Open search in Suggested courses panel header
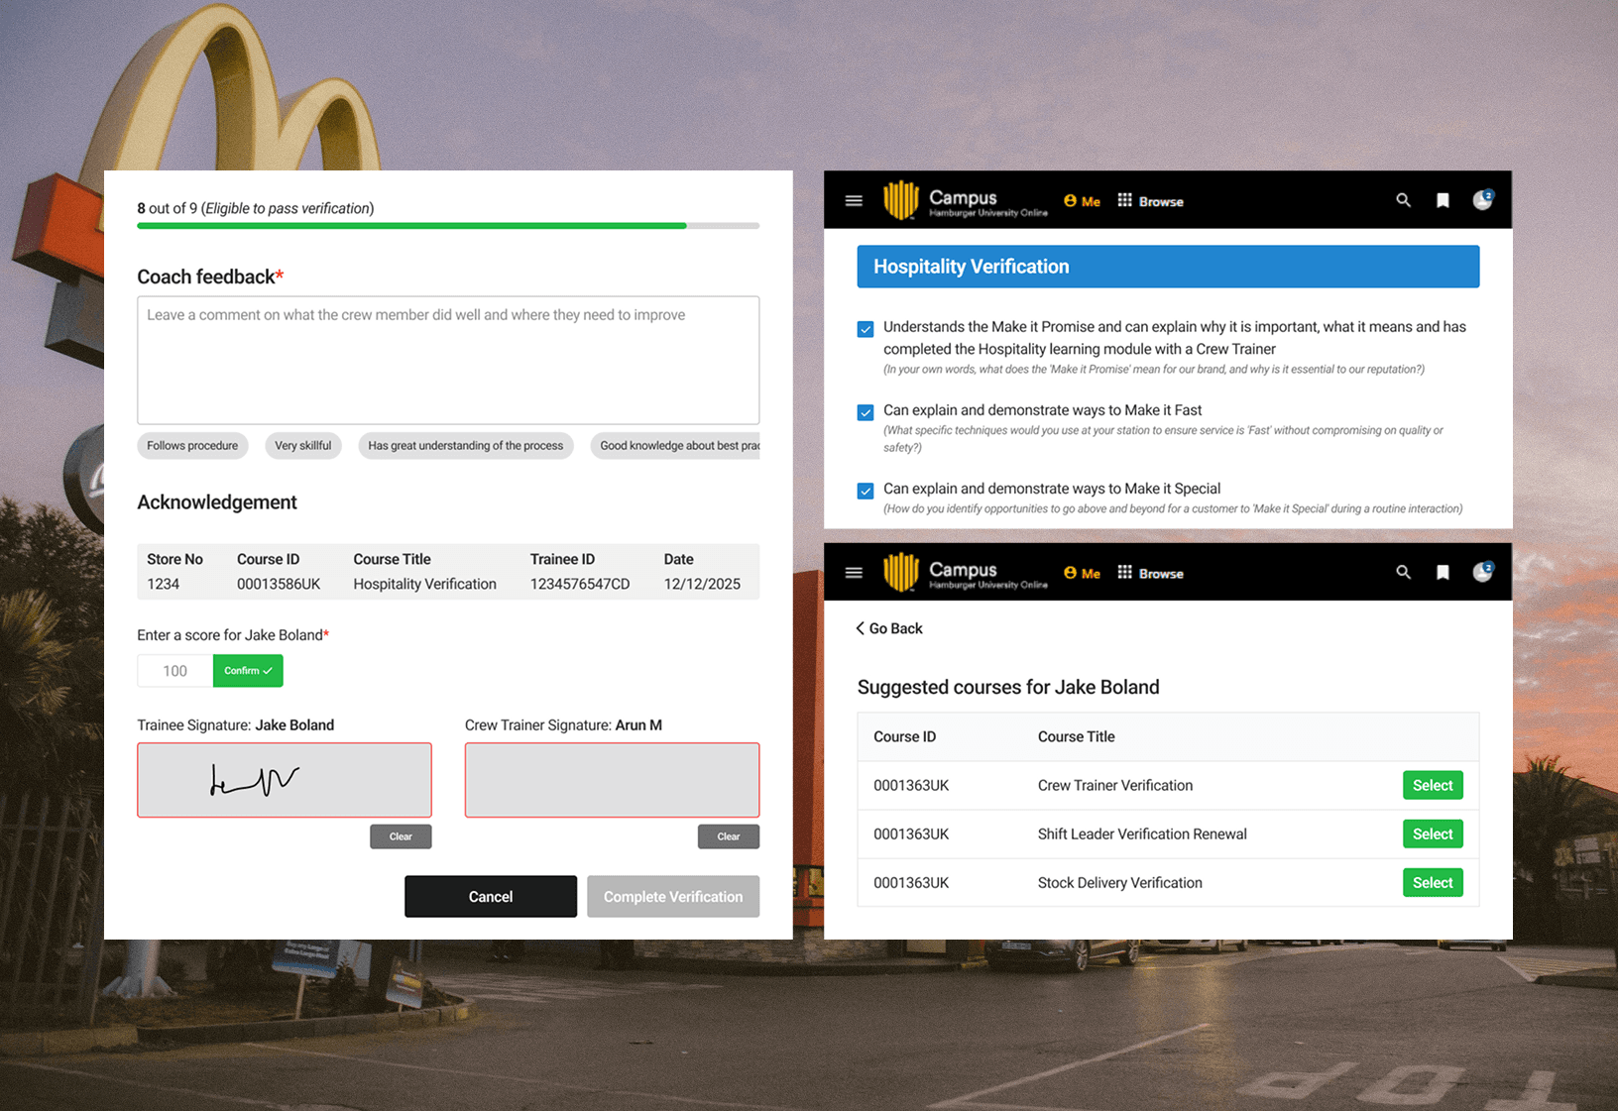 point(1403,572)
